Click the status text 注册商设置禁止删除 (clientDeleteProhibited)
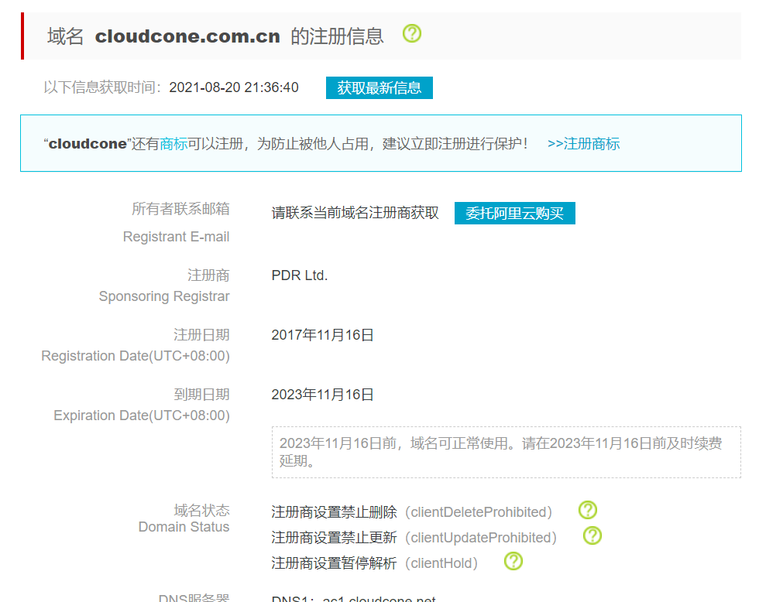Viewport: 759px width, 602px height. coord(412,512)
